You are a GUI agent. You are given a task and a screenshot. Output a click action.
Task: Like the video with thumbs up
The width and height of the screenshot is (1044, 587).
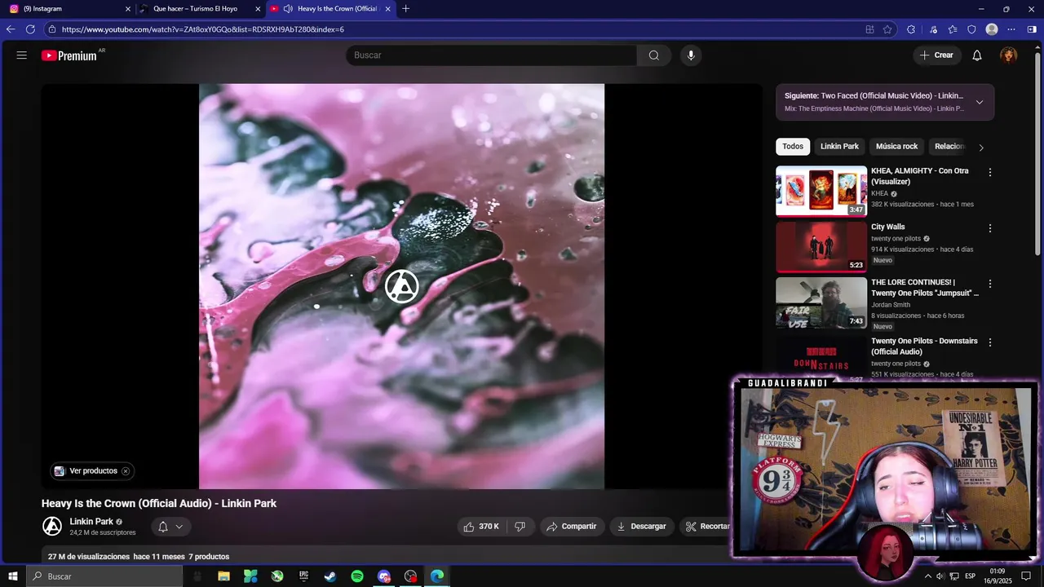481,527
